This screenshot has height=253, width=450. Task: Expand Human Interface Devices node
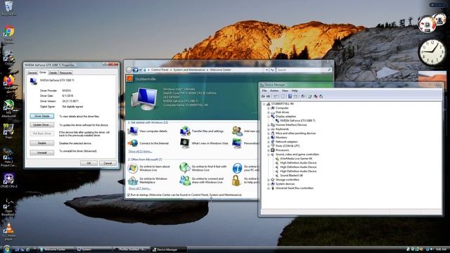coord(269,125)
